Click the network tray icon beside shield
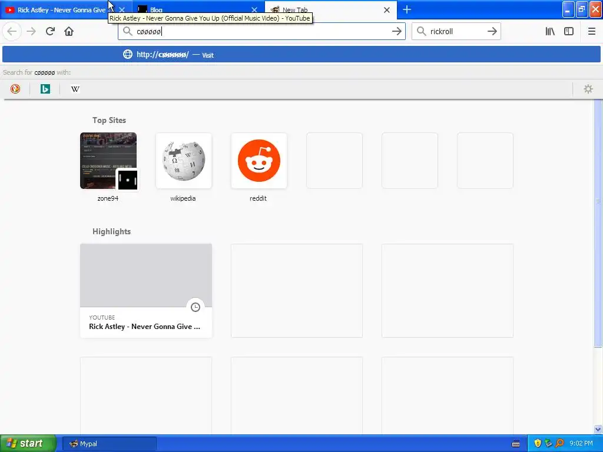 click(x=548, y=444)
